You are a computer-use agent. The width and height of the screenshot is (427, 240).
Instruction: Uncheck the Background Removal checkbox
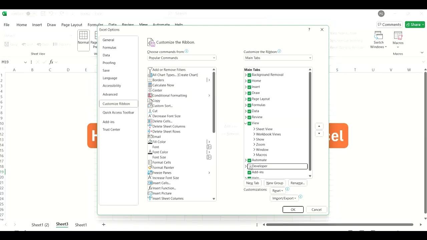(x=250, y=75)
